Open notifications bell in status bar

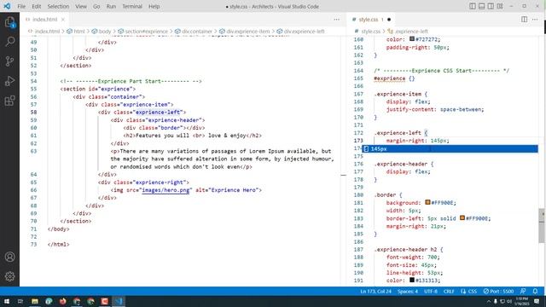point(535,292)
